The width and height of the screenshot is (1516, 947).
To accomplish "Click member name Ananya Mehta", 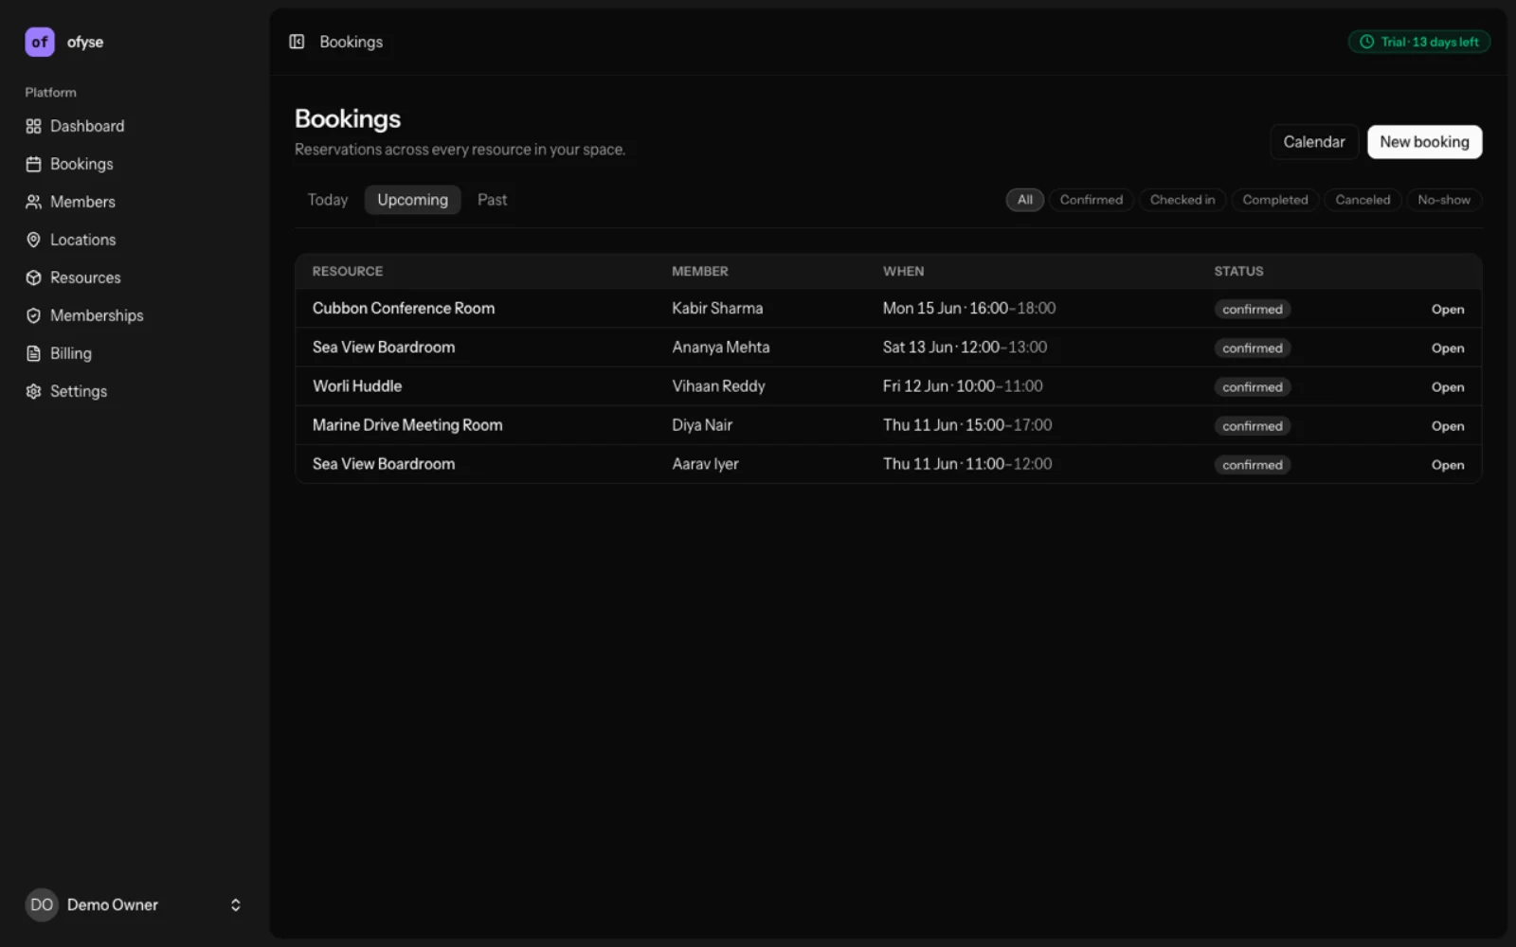I will [721, 348].
